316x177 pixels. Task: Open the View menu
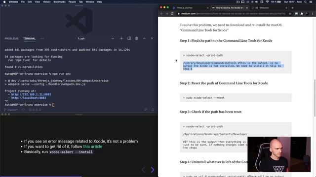click(38, 2)
